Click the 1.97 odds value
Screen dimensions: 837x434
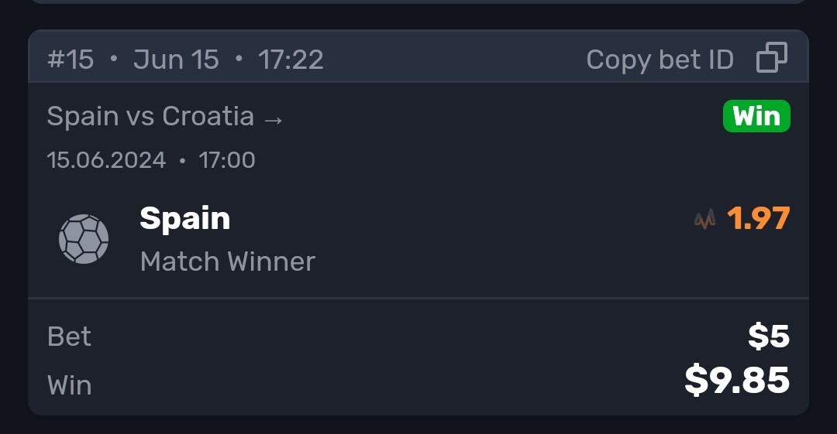click(x=759, y=219)
